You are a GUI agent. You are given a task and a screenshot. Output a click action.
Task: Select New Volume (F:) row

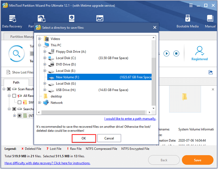pyautogui.click(x=99, y=77)
